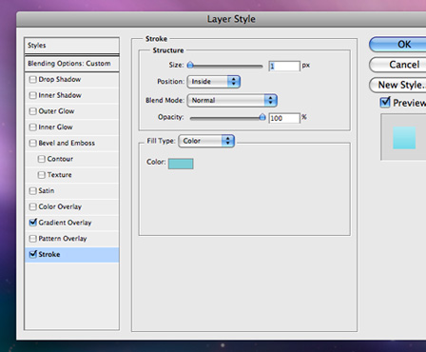Enable the Drop Shadow checkbox

pyautogui.click(x=32, y=80)
